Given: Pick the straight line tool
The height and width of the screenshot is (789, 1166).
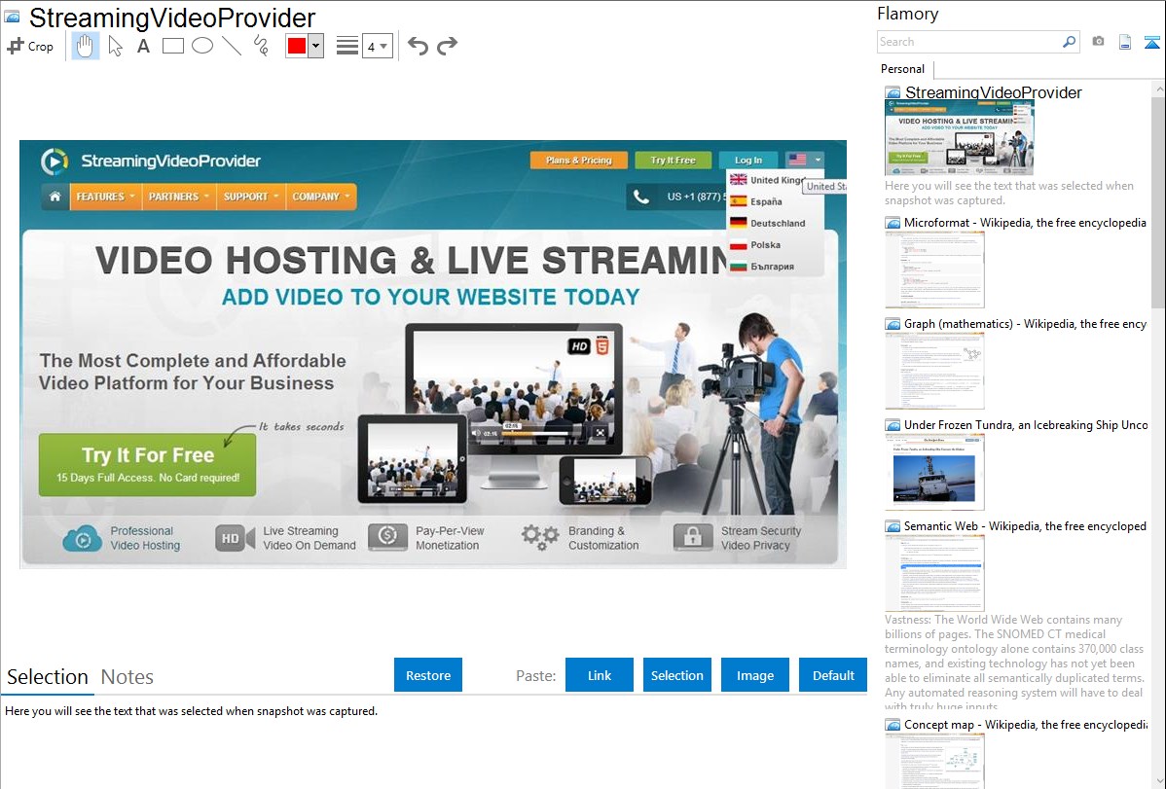Looking at the screenshot, I should 232,46.
